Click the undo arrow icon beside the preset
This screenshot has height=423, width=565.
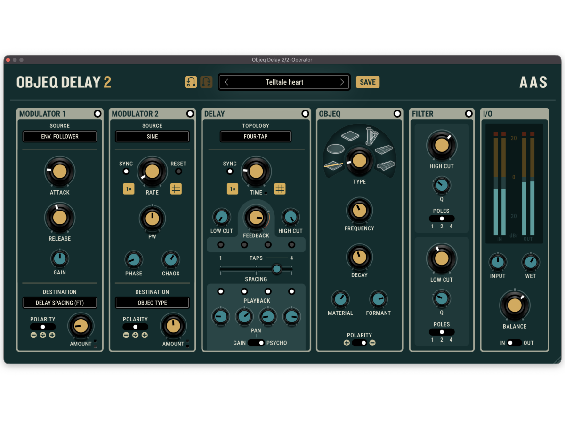(x=191, y=82)
